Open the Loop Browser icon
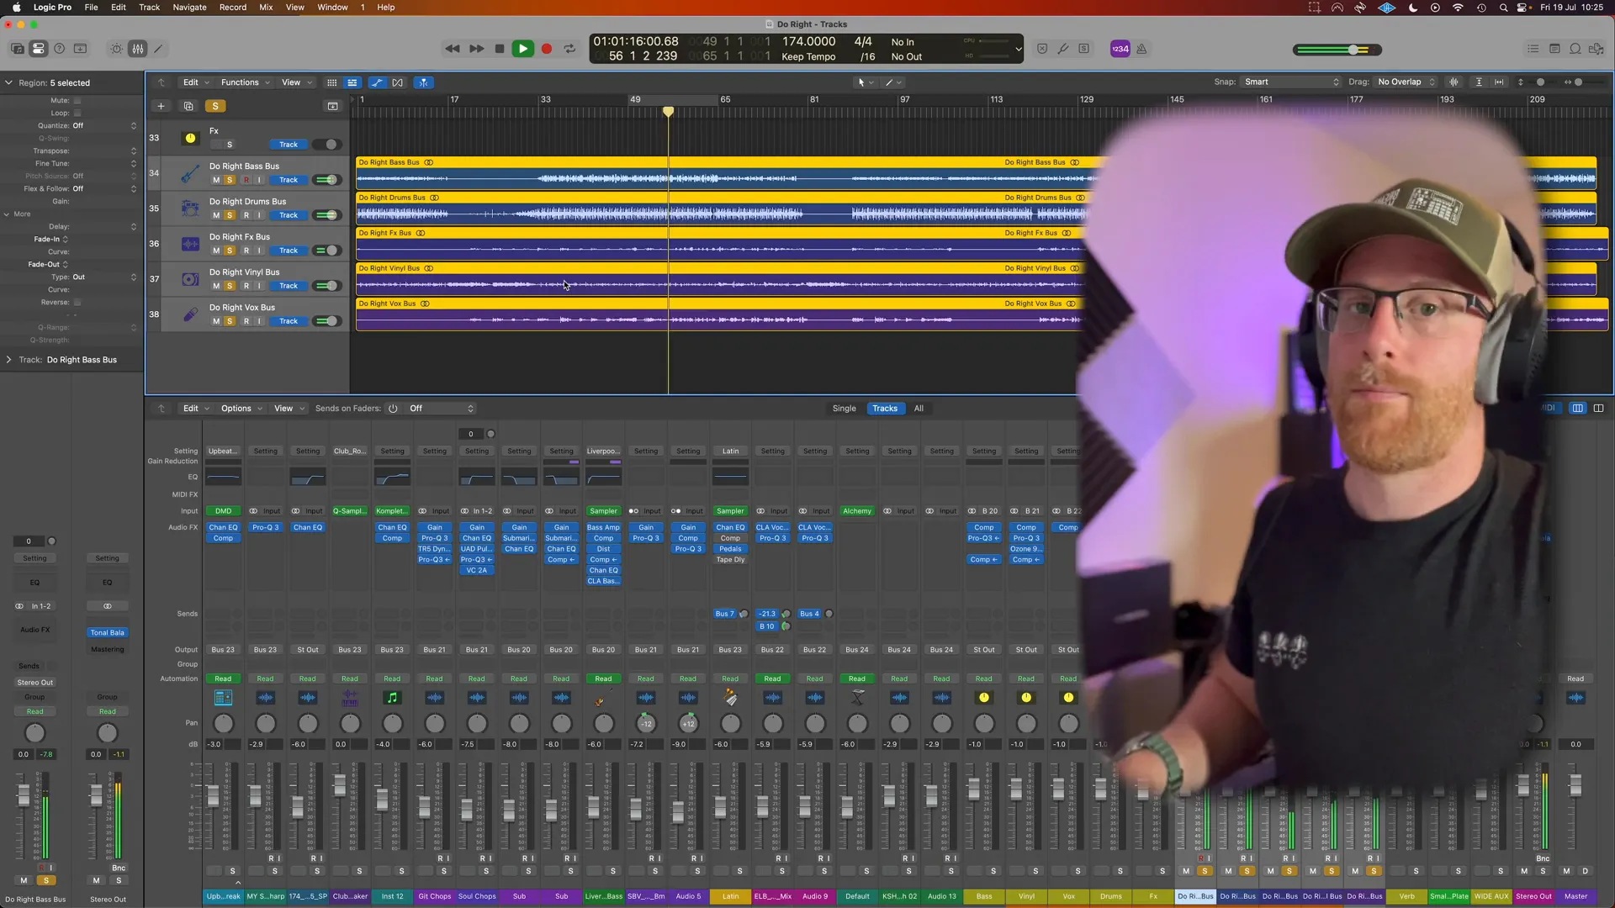 (1575, 49)
